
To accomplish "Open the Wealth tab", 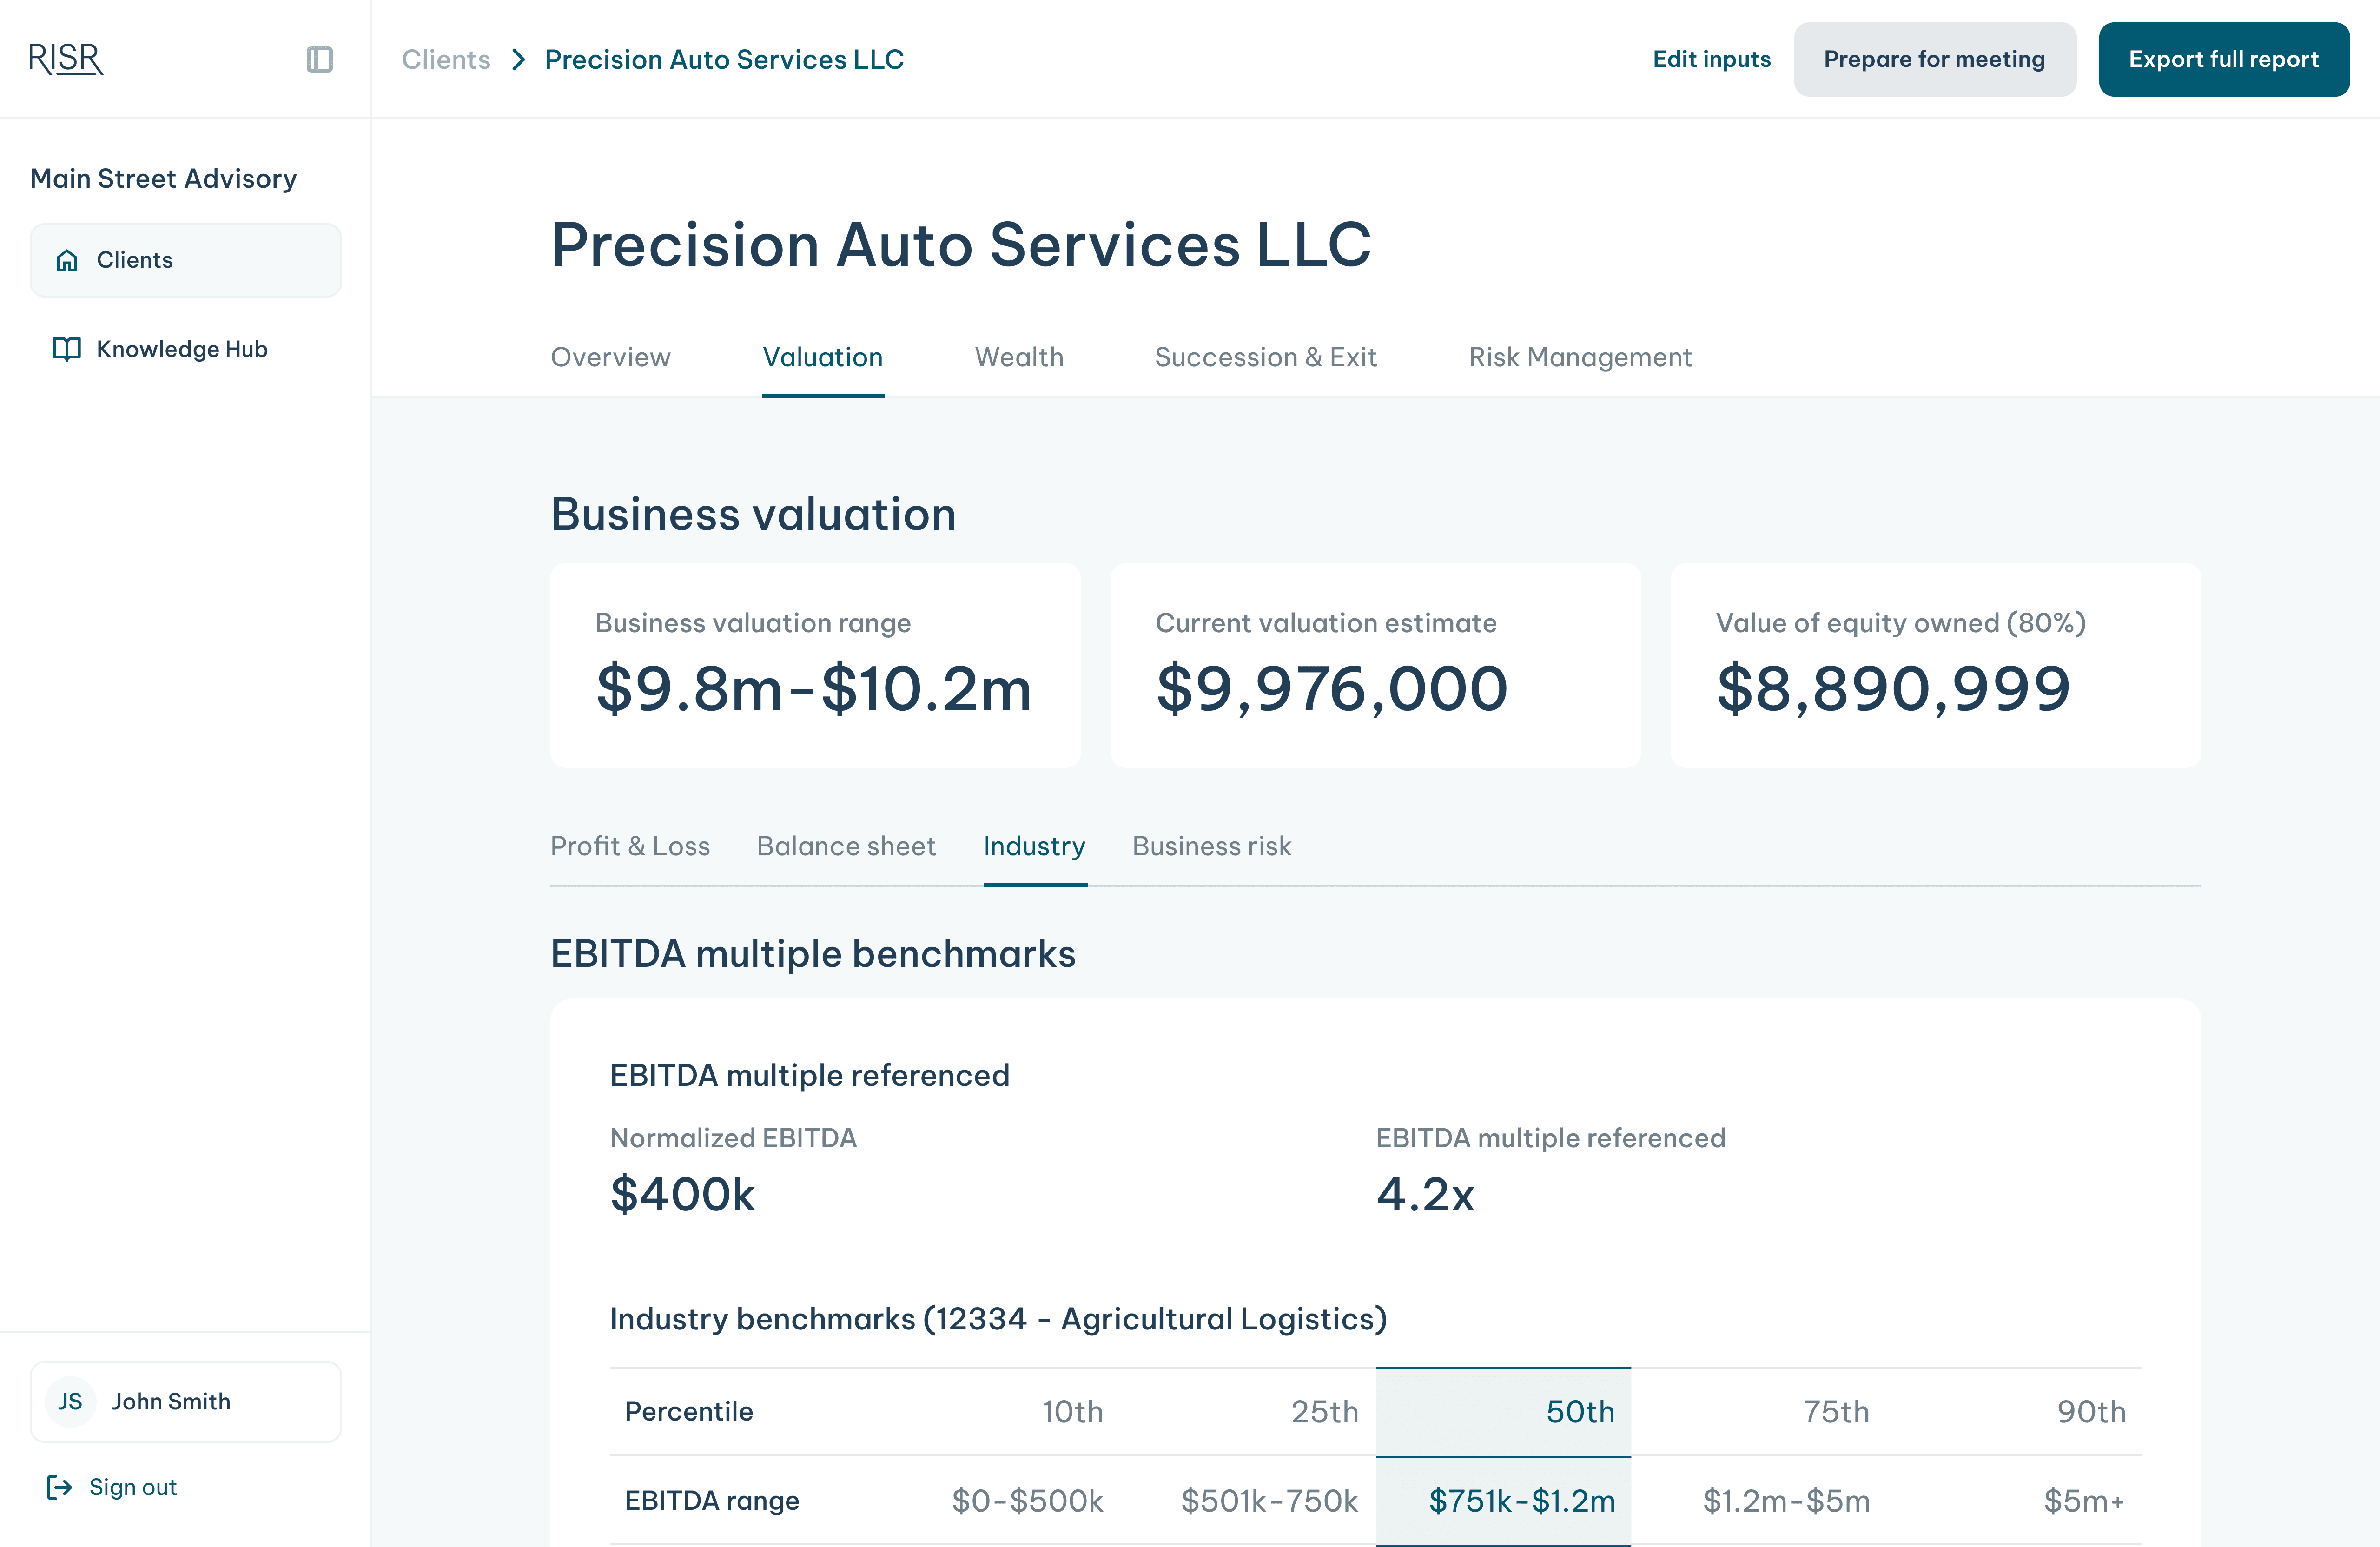I will 1019,357.
